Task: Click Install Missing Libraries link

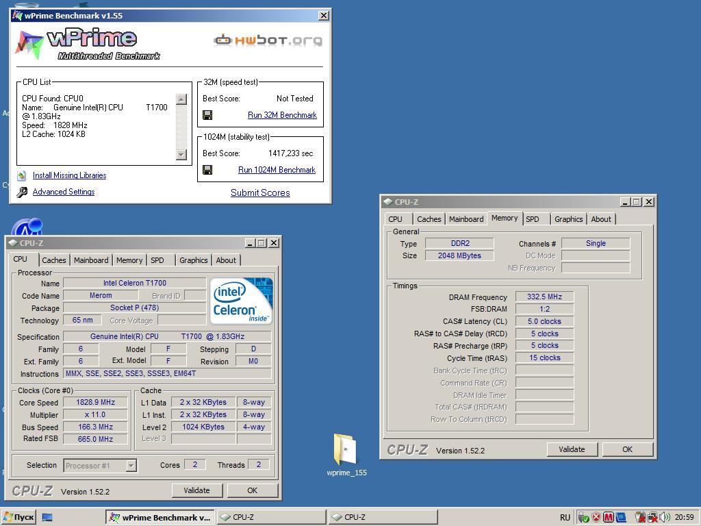Action: point(69,175)
